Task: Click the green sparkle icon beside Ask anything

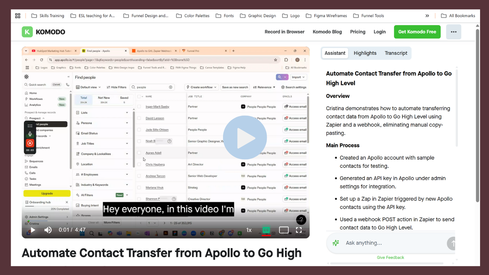Action: (336, 243)
